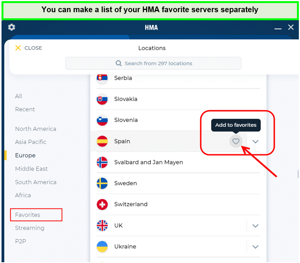300x263 pixels.
Task: Open the Streaming servers category
Action: pos(30,228)
